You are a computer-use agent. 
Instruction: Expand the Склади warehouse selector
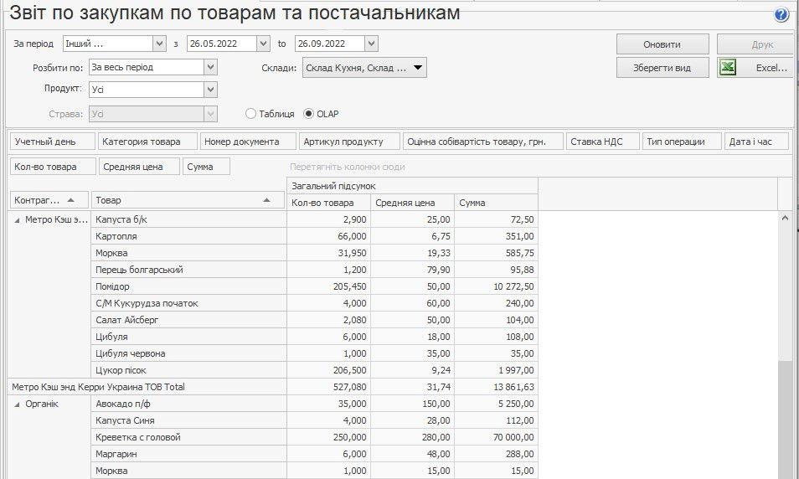point(418,68)
